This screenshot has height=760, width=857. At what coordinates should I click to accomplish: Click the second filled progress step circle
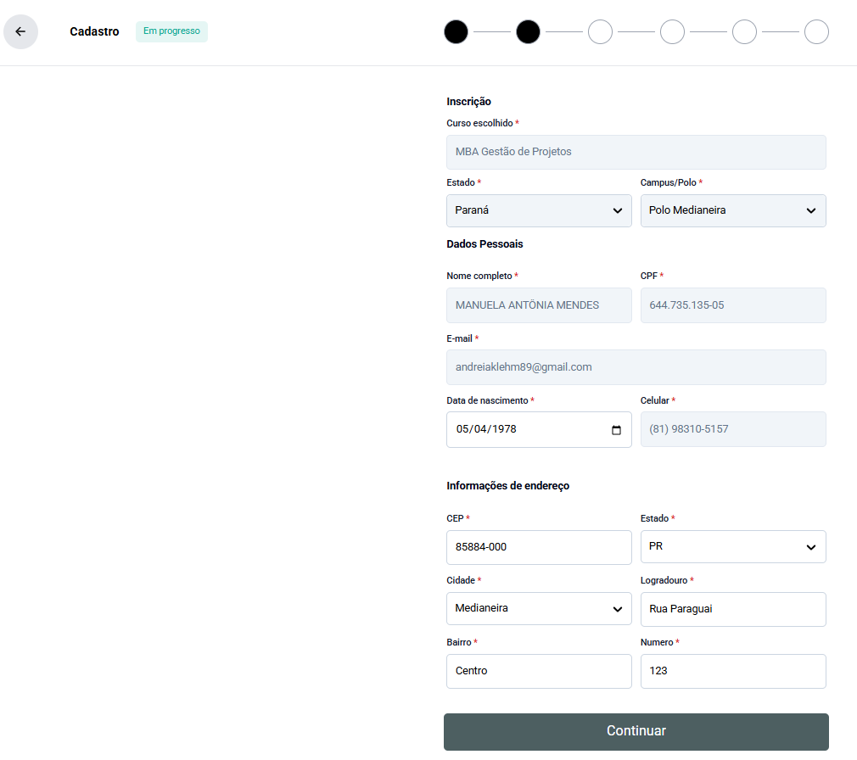528,31
